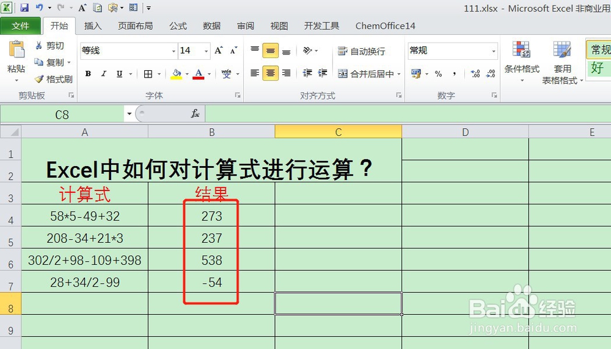
Task: Open customize quick access toolbar dropdown
Action: point(149,8)
